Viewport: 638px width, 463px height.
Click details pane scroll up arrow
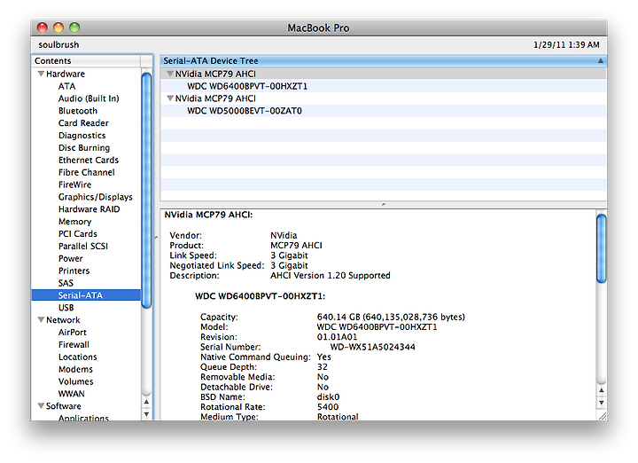tap(601, 390)
